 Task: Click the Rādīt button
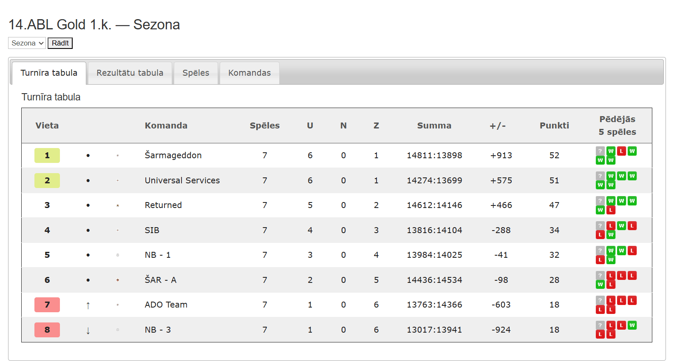point(60,43)
